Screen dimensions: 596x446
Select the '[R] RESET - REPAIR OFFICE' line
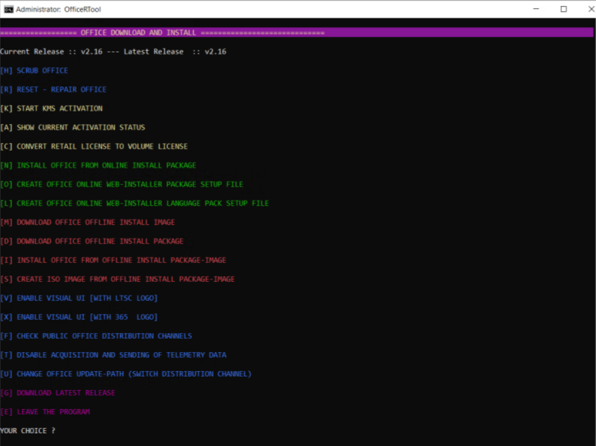[53, 90]
